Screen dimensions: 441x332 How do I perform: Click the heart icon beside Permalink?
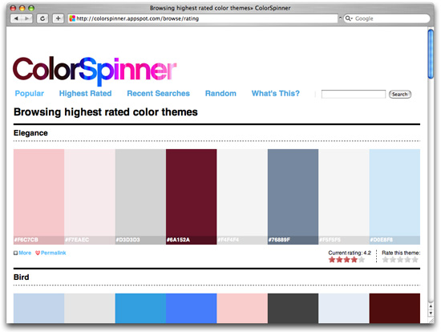[38, 253]
